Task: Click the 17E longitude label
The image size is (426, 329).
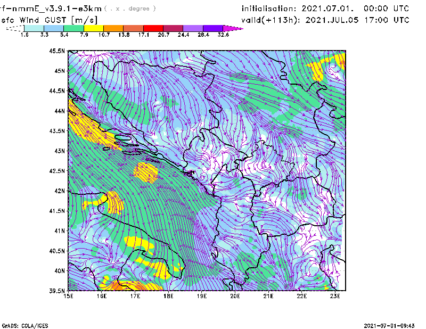Action: tap(135, 296)
